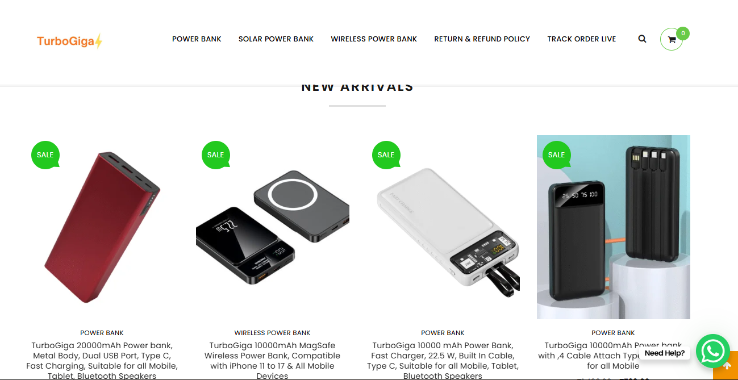738x380 pixels.
Task: Go to Wireless Power Bank menu
Action: 374,39
